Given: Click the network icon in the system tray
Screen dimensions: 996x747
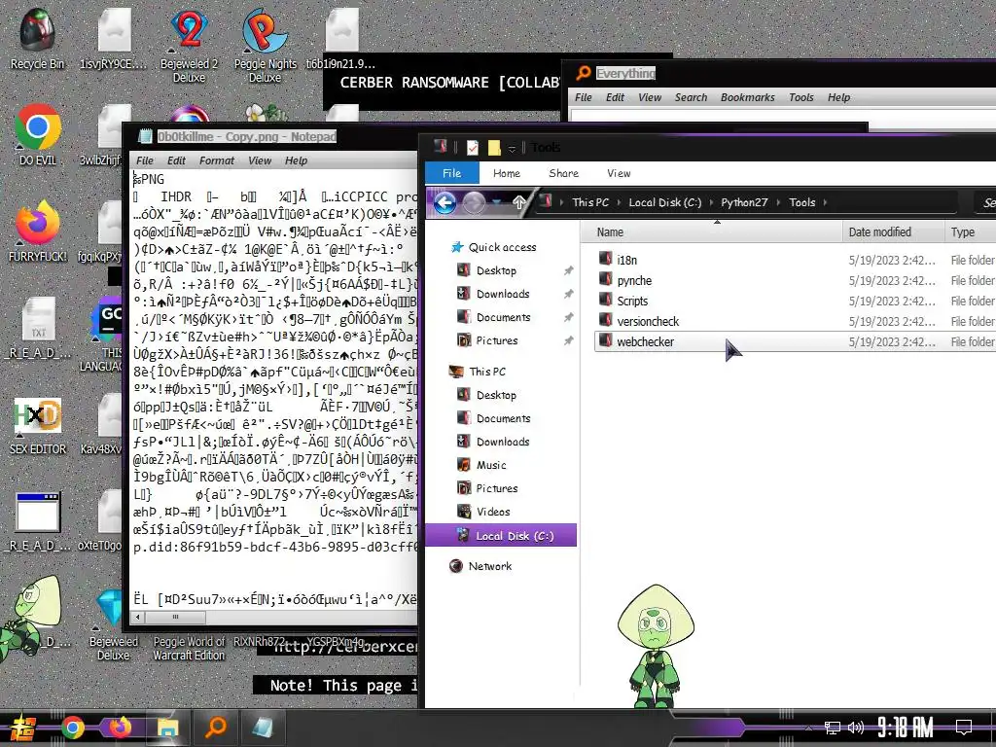Looking at the screenshot, I should point(833,728).
